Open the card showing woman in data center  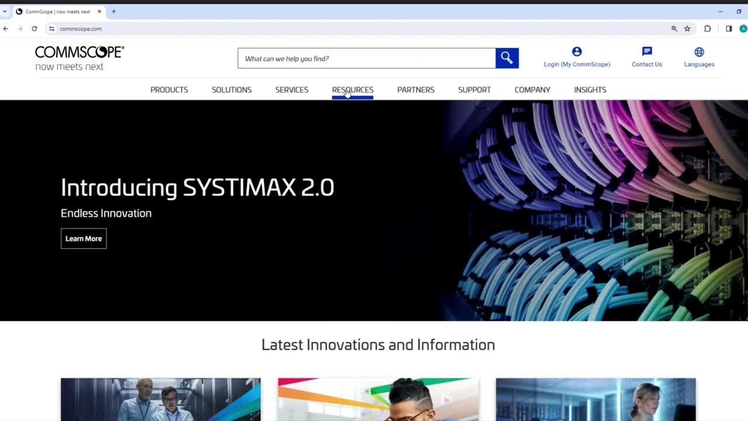click(595, 399)
